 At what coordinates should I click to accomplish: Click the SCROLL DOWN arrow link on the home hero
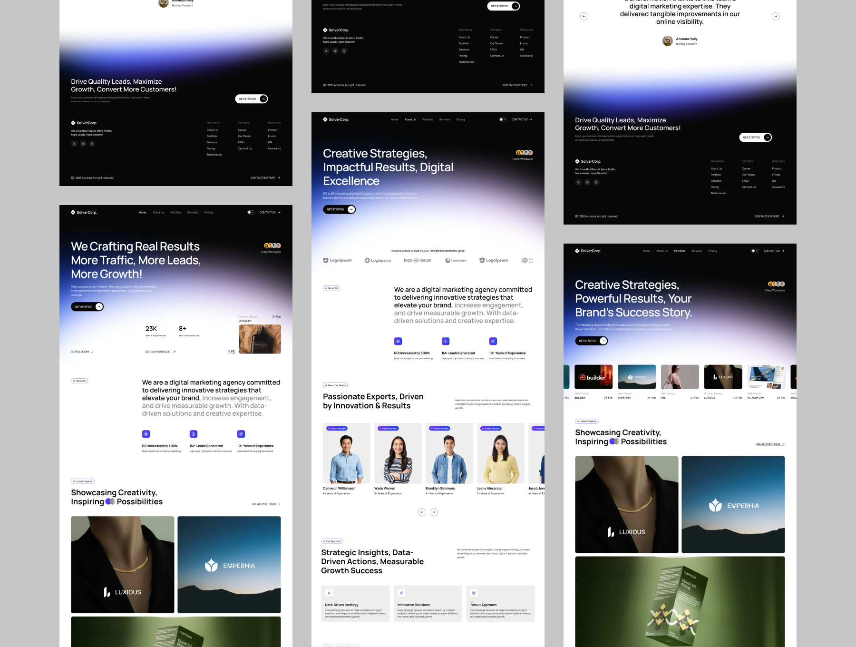(82, 352)
